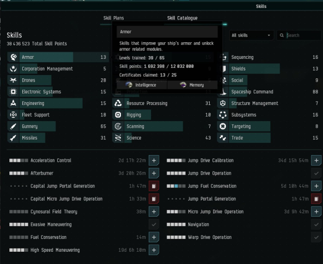Viewport: 323px width, 264px height.
Task: Click the Scanning radar icon
Action: (x=118, y=126)
